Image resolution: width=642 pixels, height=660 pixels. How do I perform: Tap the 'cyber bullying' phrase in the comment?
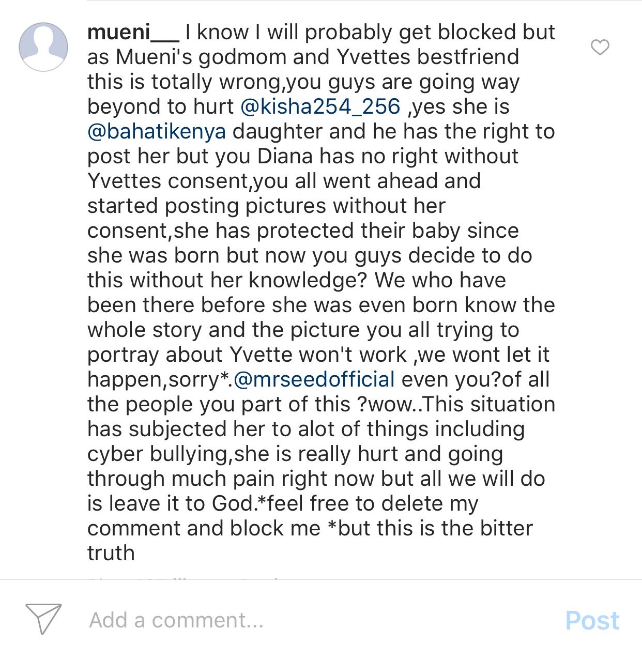point(158,454)
